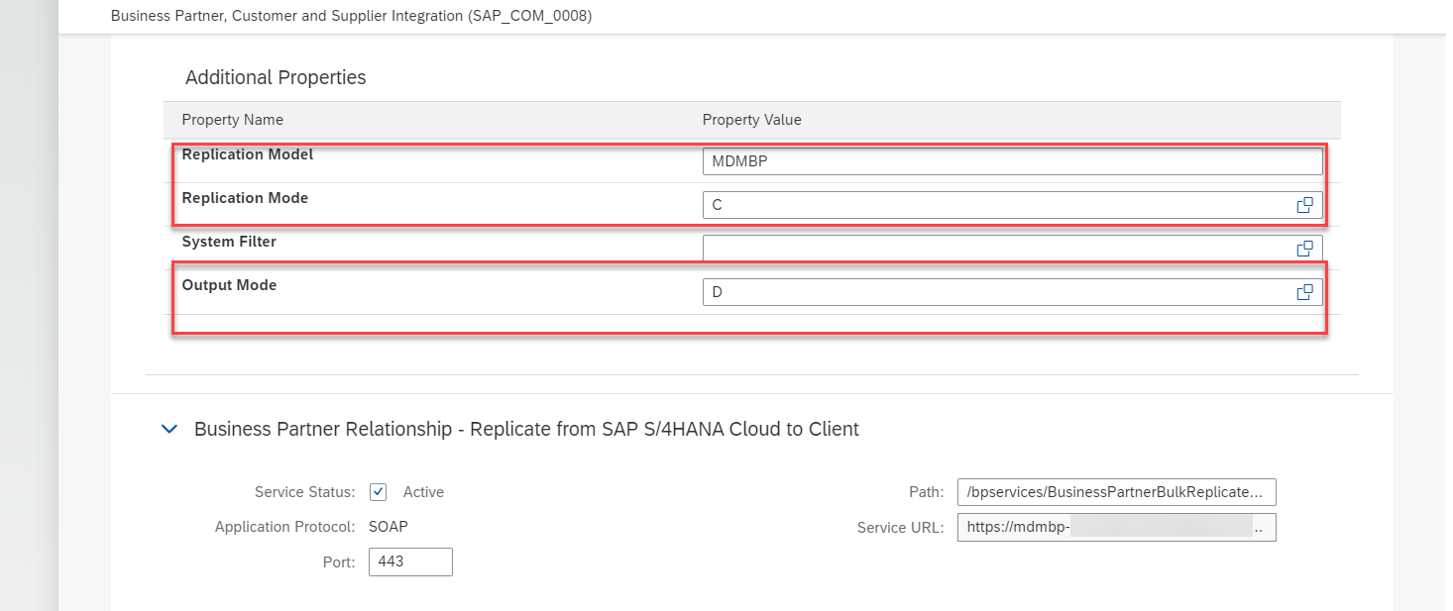Image resolution: width=1453 pixels, height=611 pixels.
Task: Click the SAP_COM_0008 page title
Action: point(353,16)
